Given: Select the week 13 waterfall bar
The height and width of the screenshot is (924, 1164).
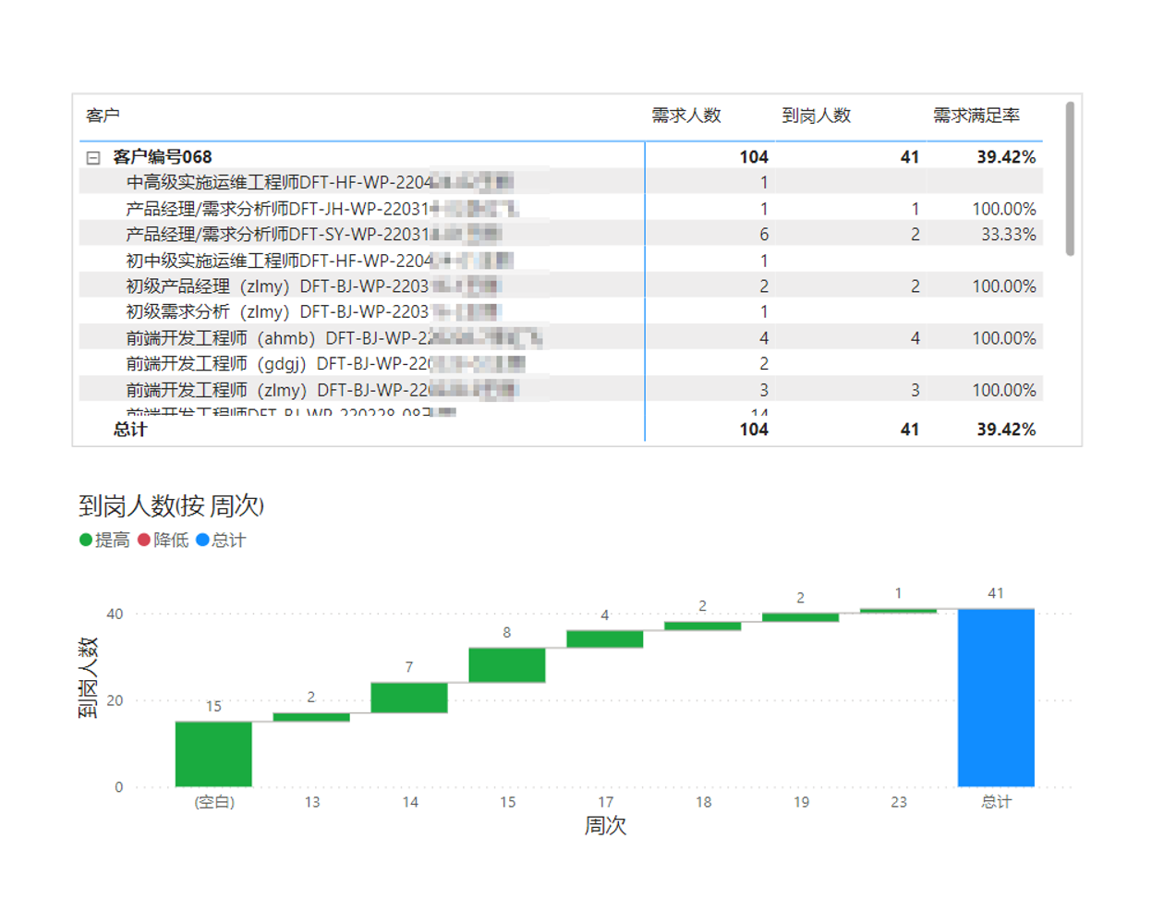Looking at the screenshot, I should (311, 717).
